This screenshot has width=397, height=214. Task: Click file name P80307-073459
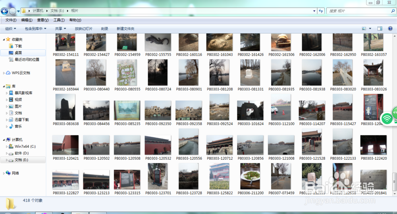(x=281, y=193)
